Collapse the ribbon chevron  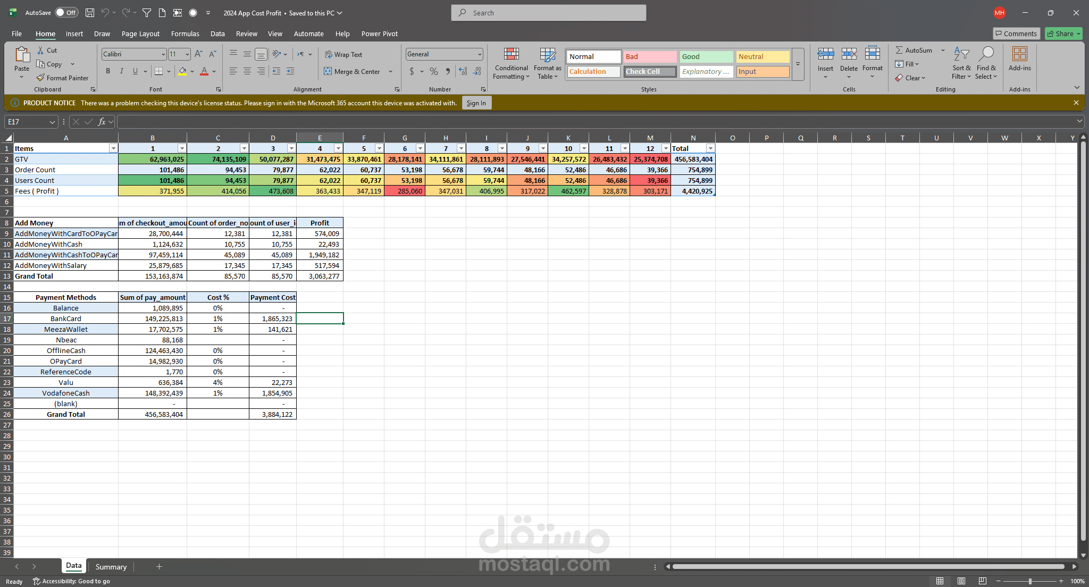coord(1077,88)
